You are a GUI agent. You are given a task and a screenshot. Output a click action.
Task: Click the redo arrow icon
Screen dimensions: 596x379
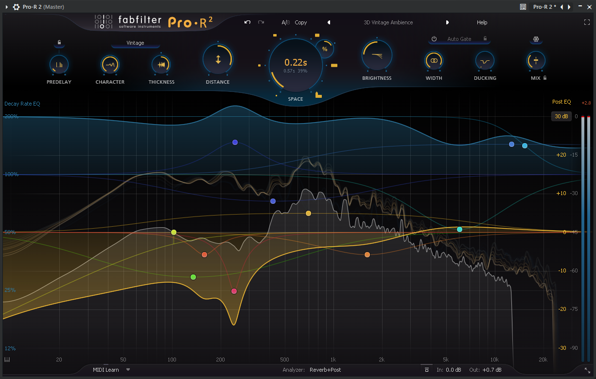pos(261,22)
